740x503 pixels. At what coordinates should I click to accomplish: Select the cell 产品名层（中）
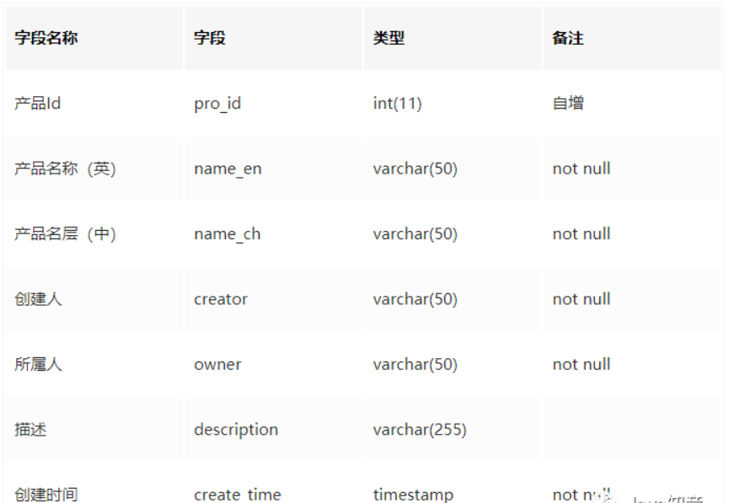click(x=94, y=233)
